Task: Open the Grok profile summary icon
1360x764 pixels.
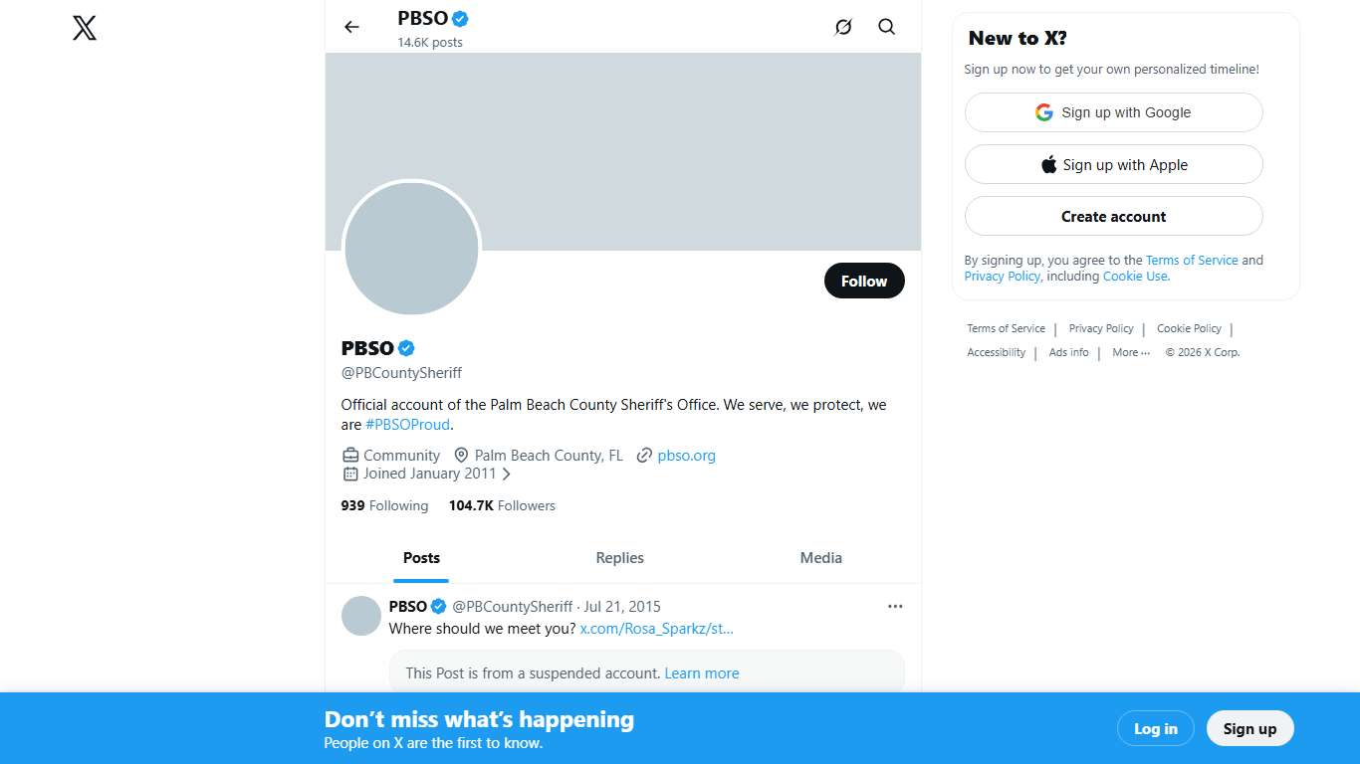Action: click(843, 27)
